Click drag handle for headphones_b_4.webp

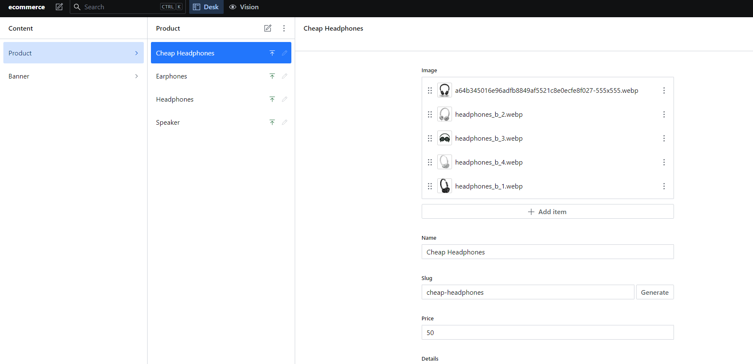point(430,162)
